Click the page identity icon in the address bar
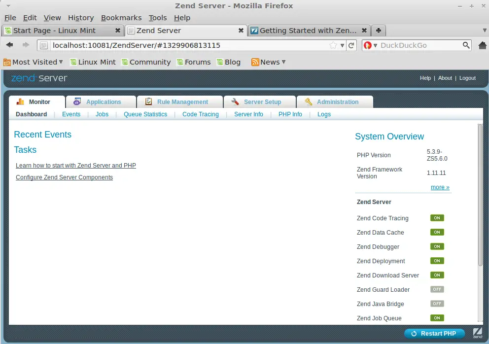The height and width of the screenshot is (344, 489). [44, 45]
